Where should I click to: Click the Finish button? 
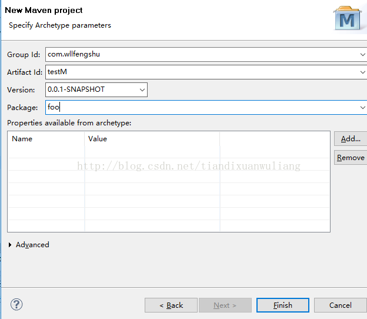pos(283,305)
